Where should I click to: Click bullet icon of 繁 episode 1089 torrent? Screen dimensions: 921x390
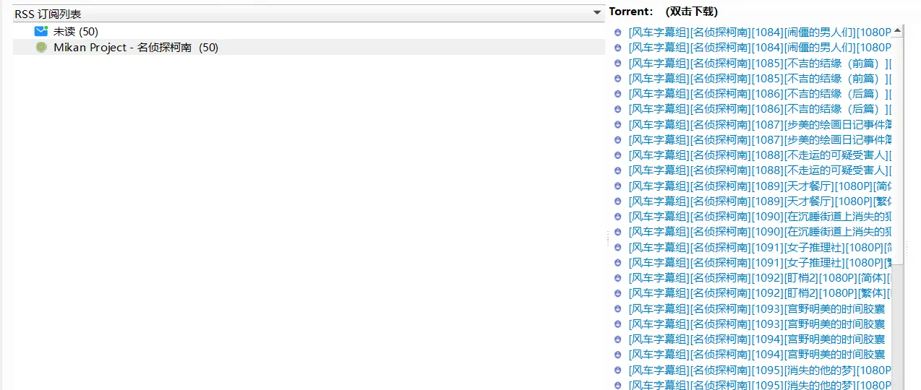click(x=617, y=201)
